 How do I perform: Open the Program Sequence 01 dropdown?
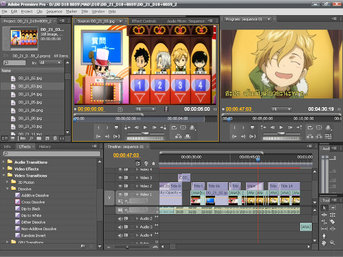pos(269,19)
